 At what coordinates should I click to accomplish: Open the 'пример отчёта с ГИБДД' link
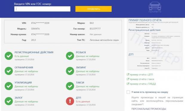pos(143,84)
